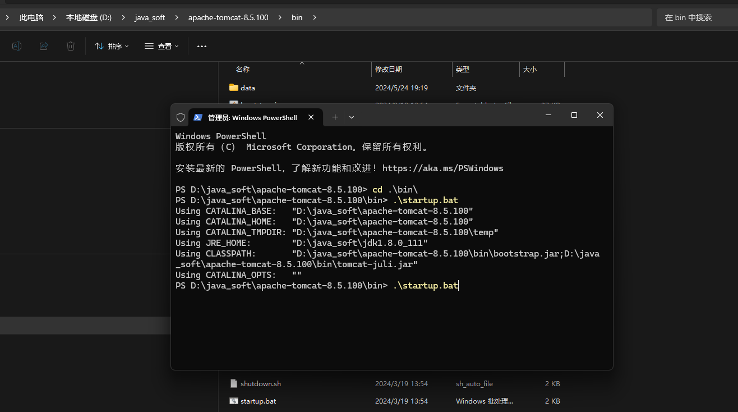
Task: Click the Using CATALINA_BASE output line
Action: (324, 211)
